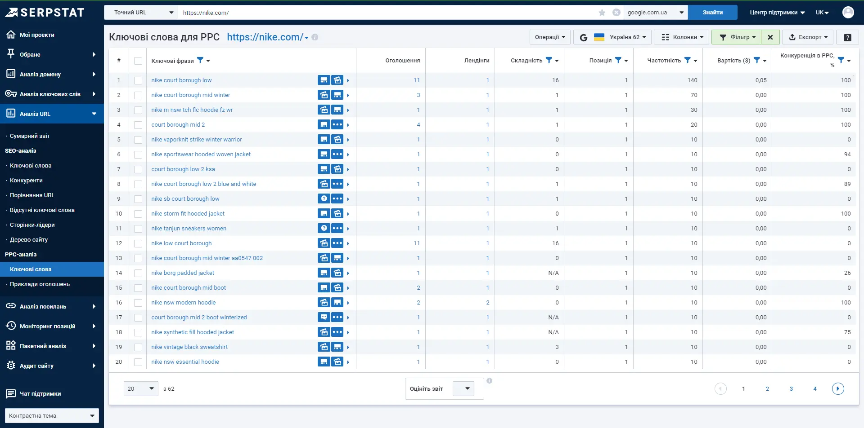Expand Аналіз ключових слів in sidebar

[x=52, y=94]
